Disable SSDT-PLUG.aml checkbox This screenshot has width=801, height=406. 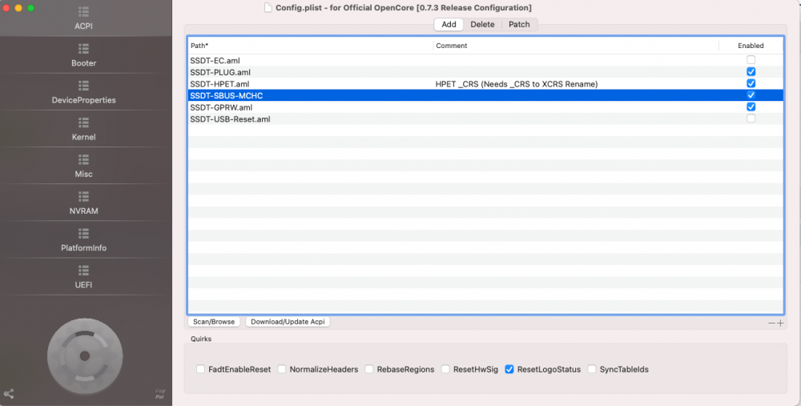pyautogui.click(x=751, y=71)
